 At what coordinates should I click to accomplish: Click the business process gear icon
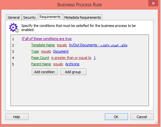click(13, 28)
